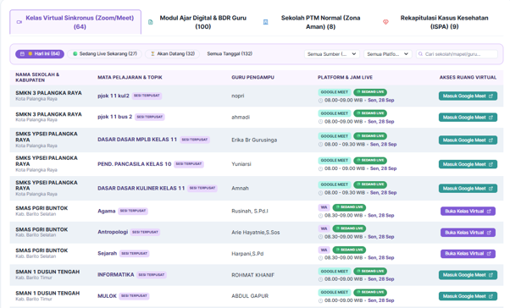Viewport: 510px width, 308px height.
Task: Click Sedang Live badge in the nopri row
Action: [x=370, y=92]
